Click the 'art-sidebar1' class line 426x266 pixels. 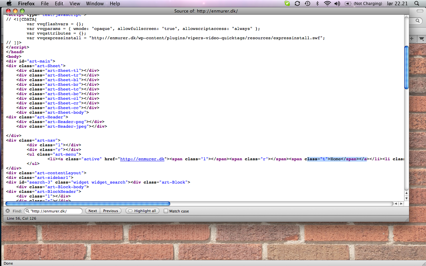click(40, 178)
